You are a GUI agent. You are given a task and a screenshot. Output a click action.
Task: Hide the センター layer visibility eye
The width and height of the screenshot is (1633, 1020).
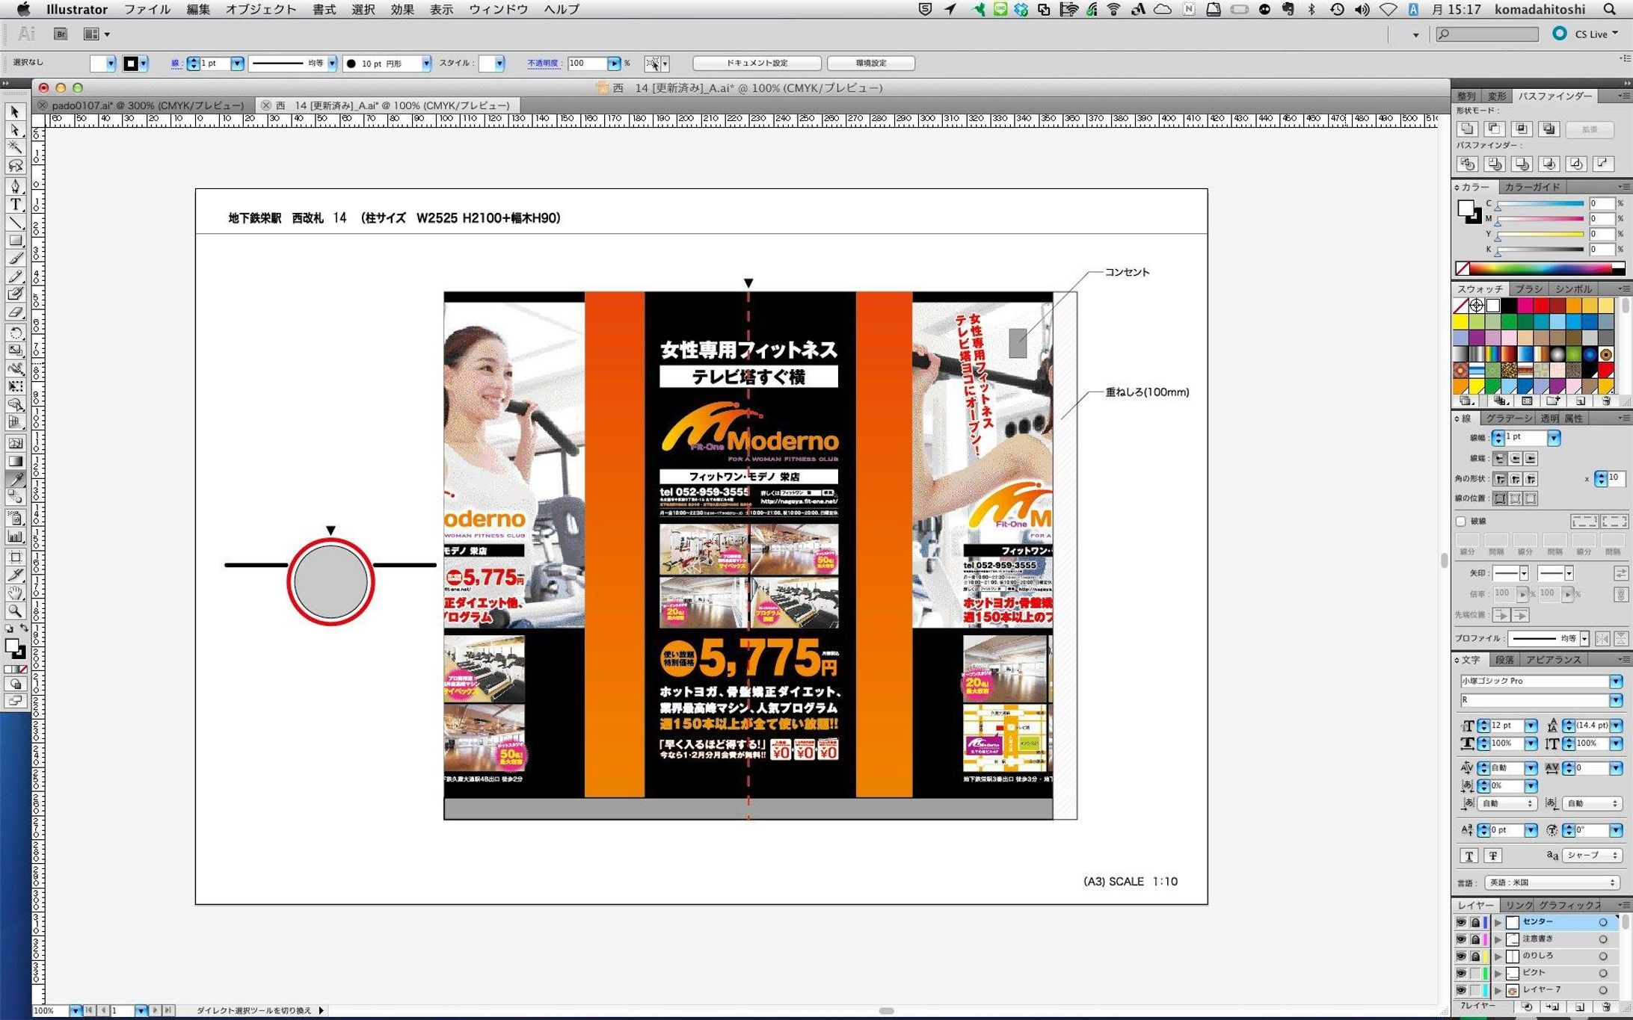[1462, 922]
